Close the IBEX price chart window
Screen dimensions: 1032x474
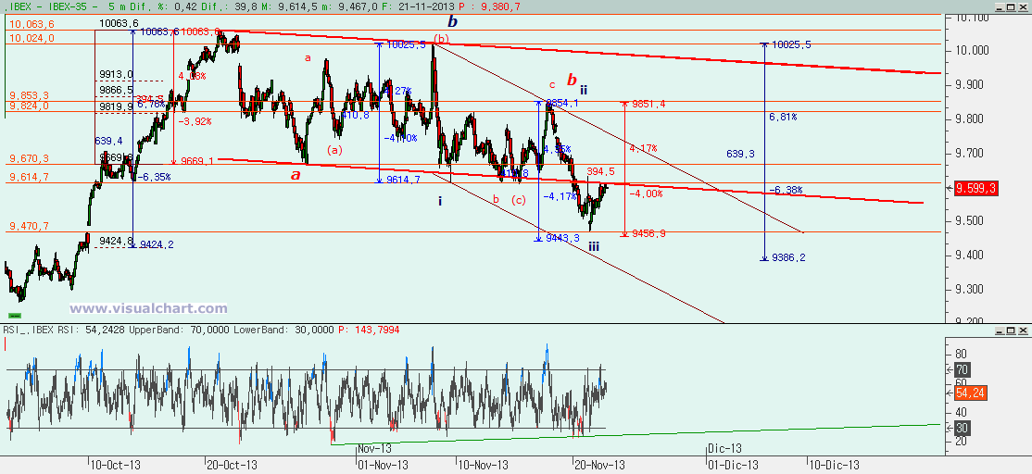(x=1024, y=6)
